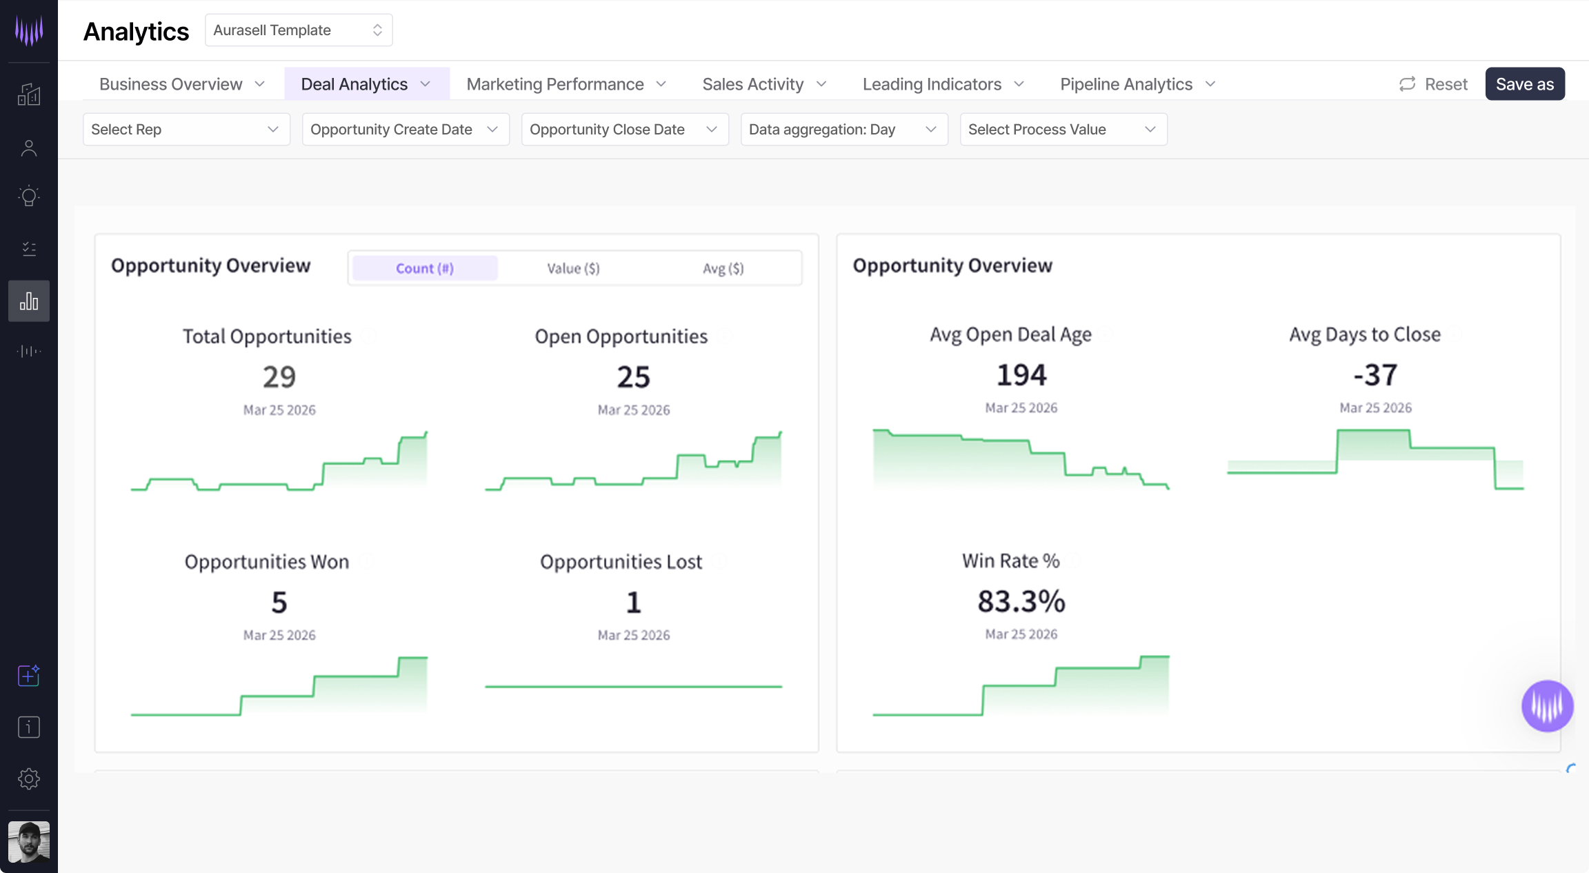
Task: Switch overview to Value ($) view
Action: [x=573, y=268]
